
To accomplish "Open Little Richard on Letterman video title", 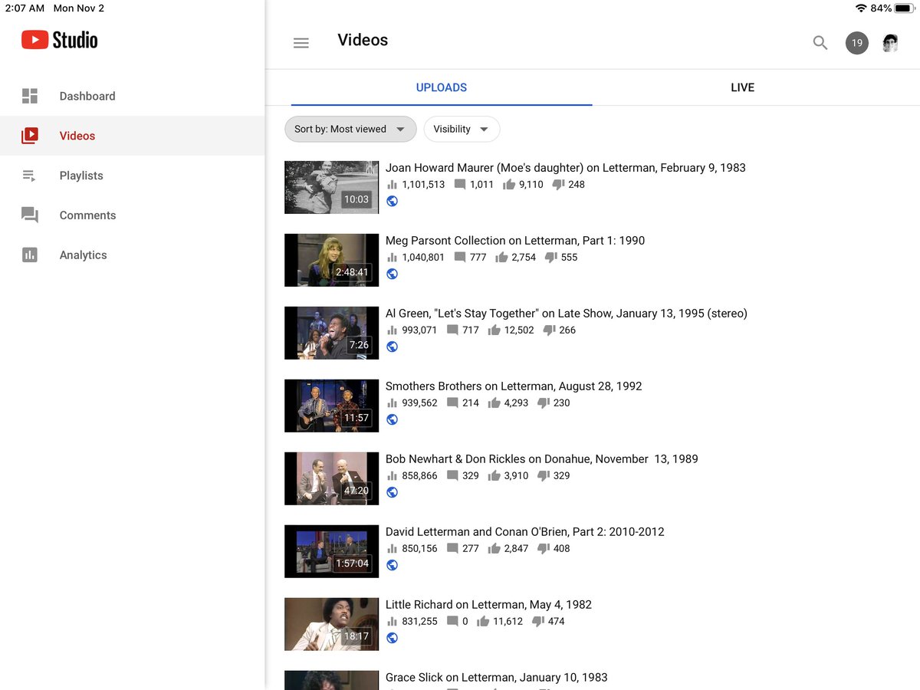I will (x=488, y=605).
